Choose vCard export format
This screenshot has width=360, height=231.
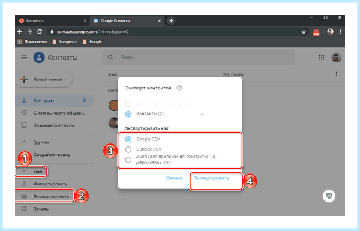tap(128, 160)
